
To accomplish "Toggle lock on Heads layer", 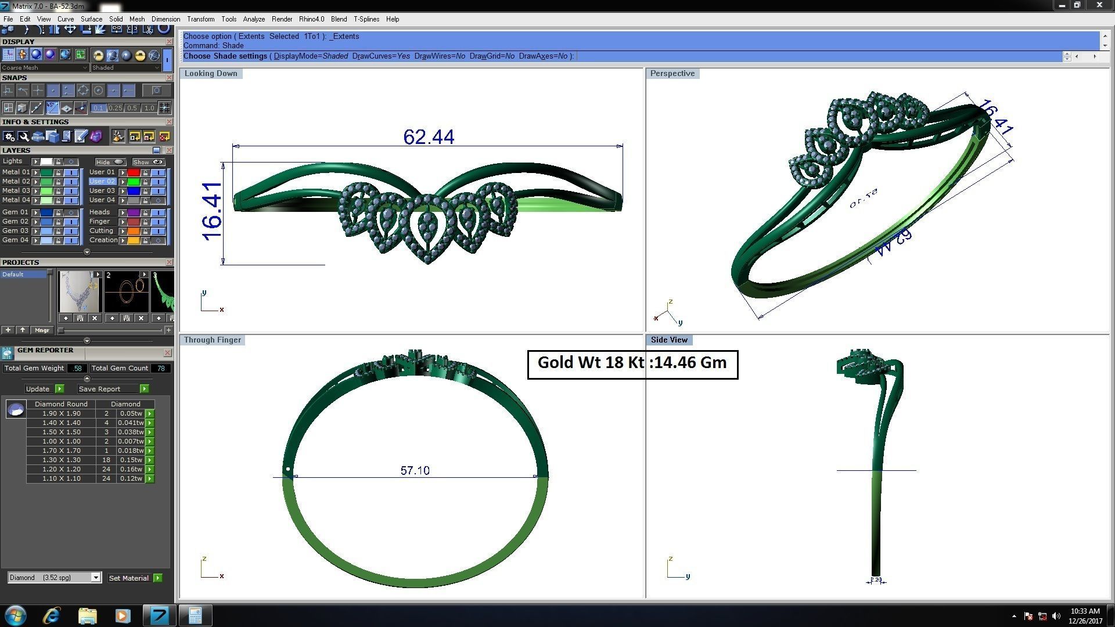I will [x=145, y=212].
